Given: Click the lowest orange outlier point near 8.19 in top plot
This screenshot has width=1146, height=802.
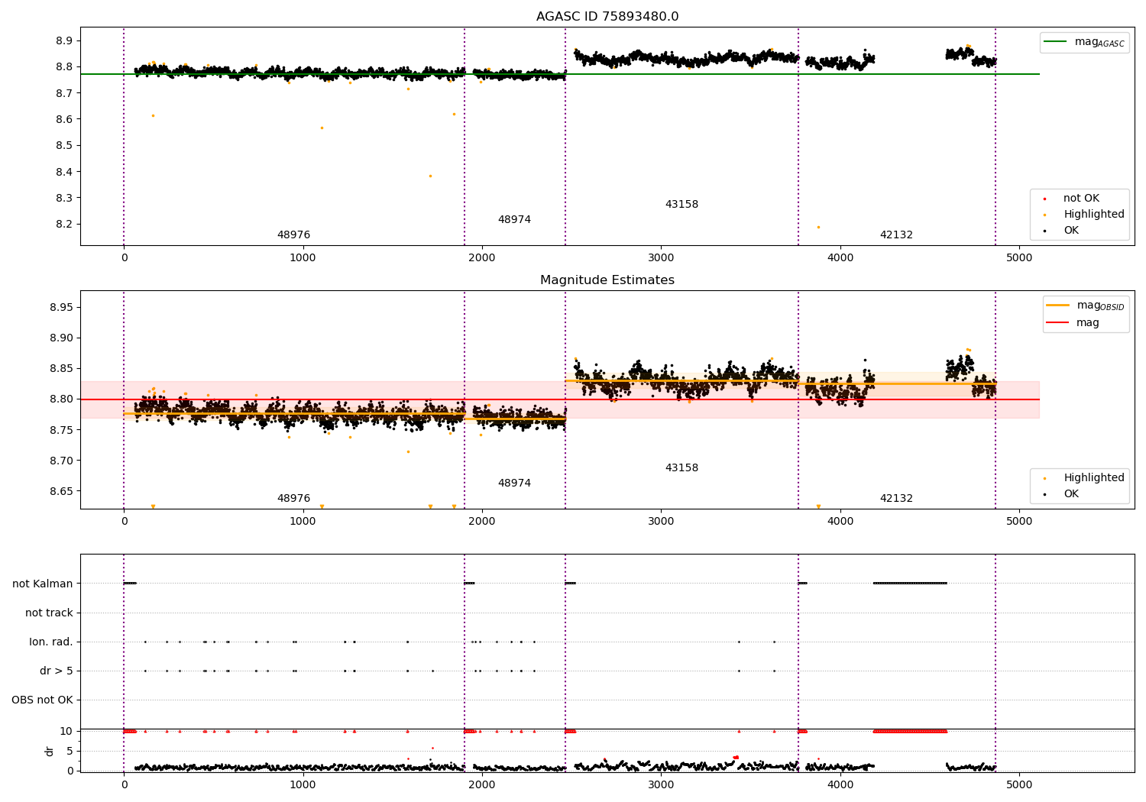Looking at the screenshot, I should tap(818, 227).
